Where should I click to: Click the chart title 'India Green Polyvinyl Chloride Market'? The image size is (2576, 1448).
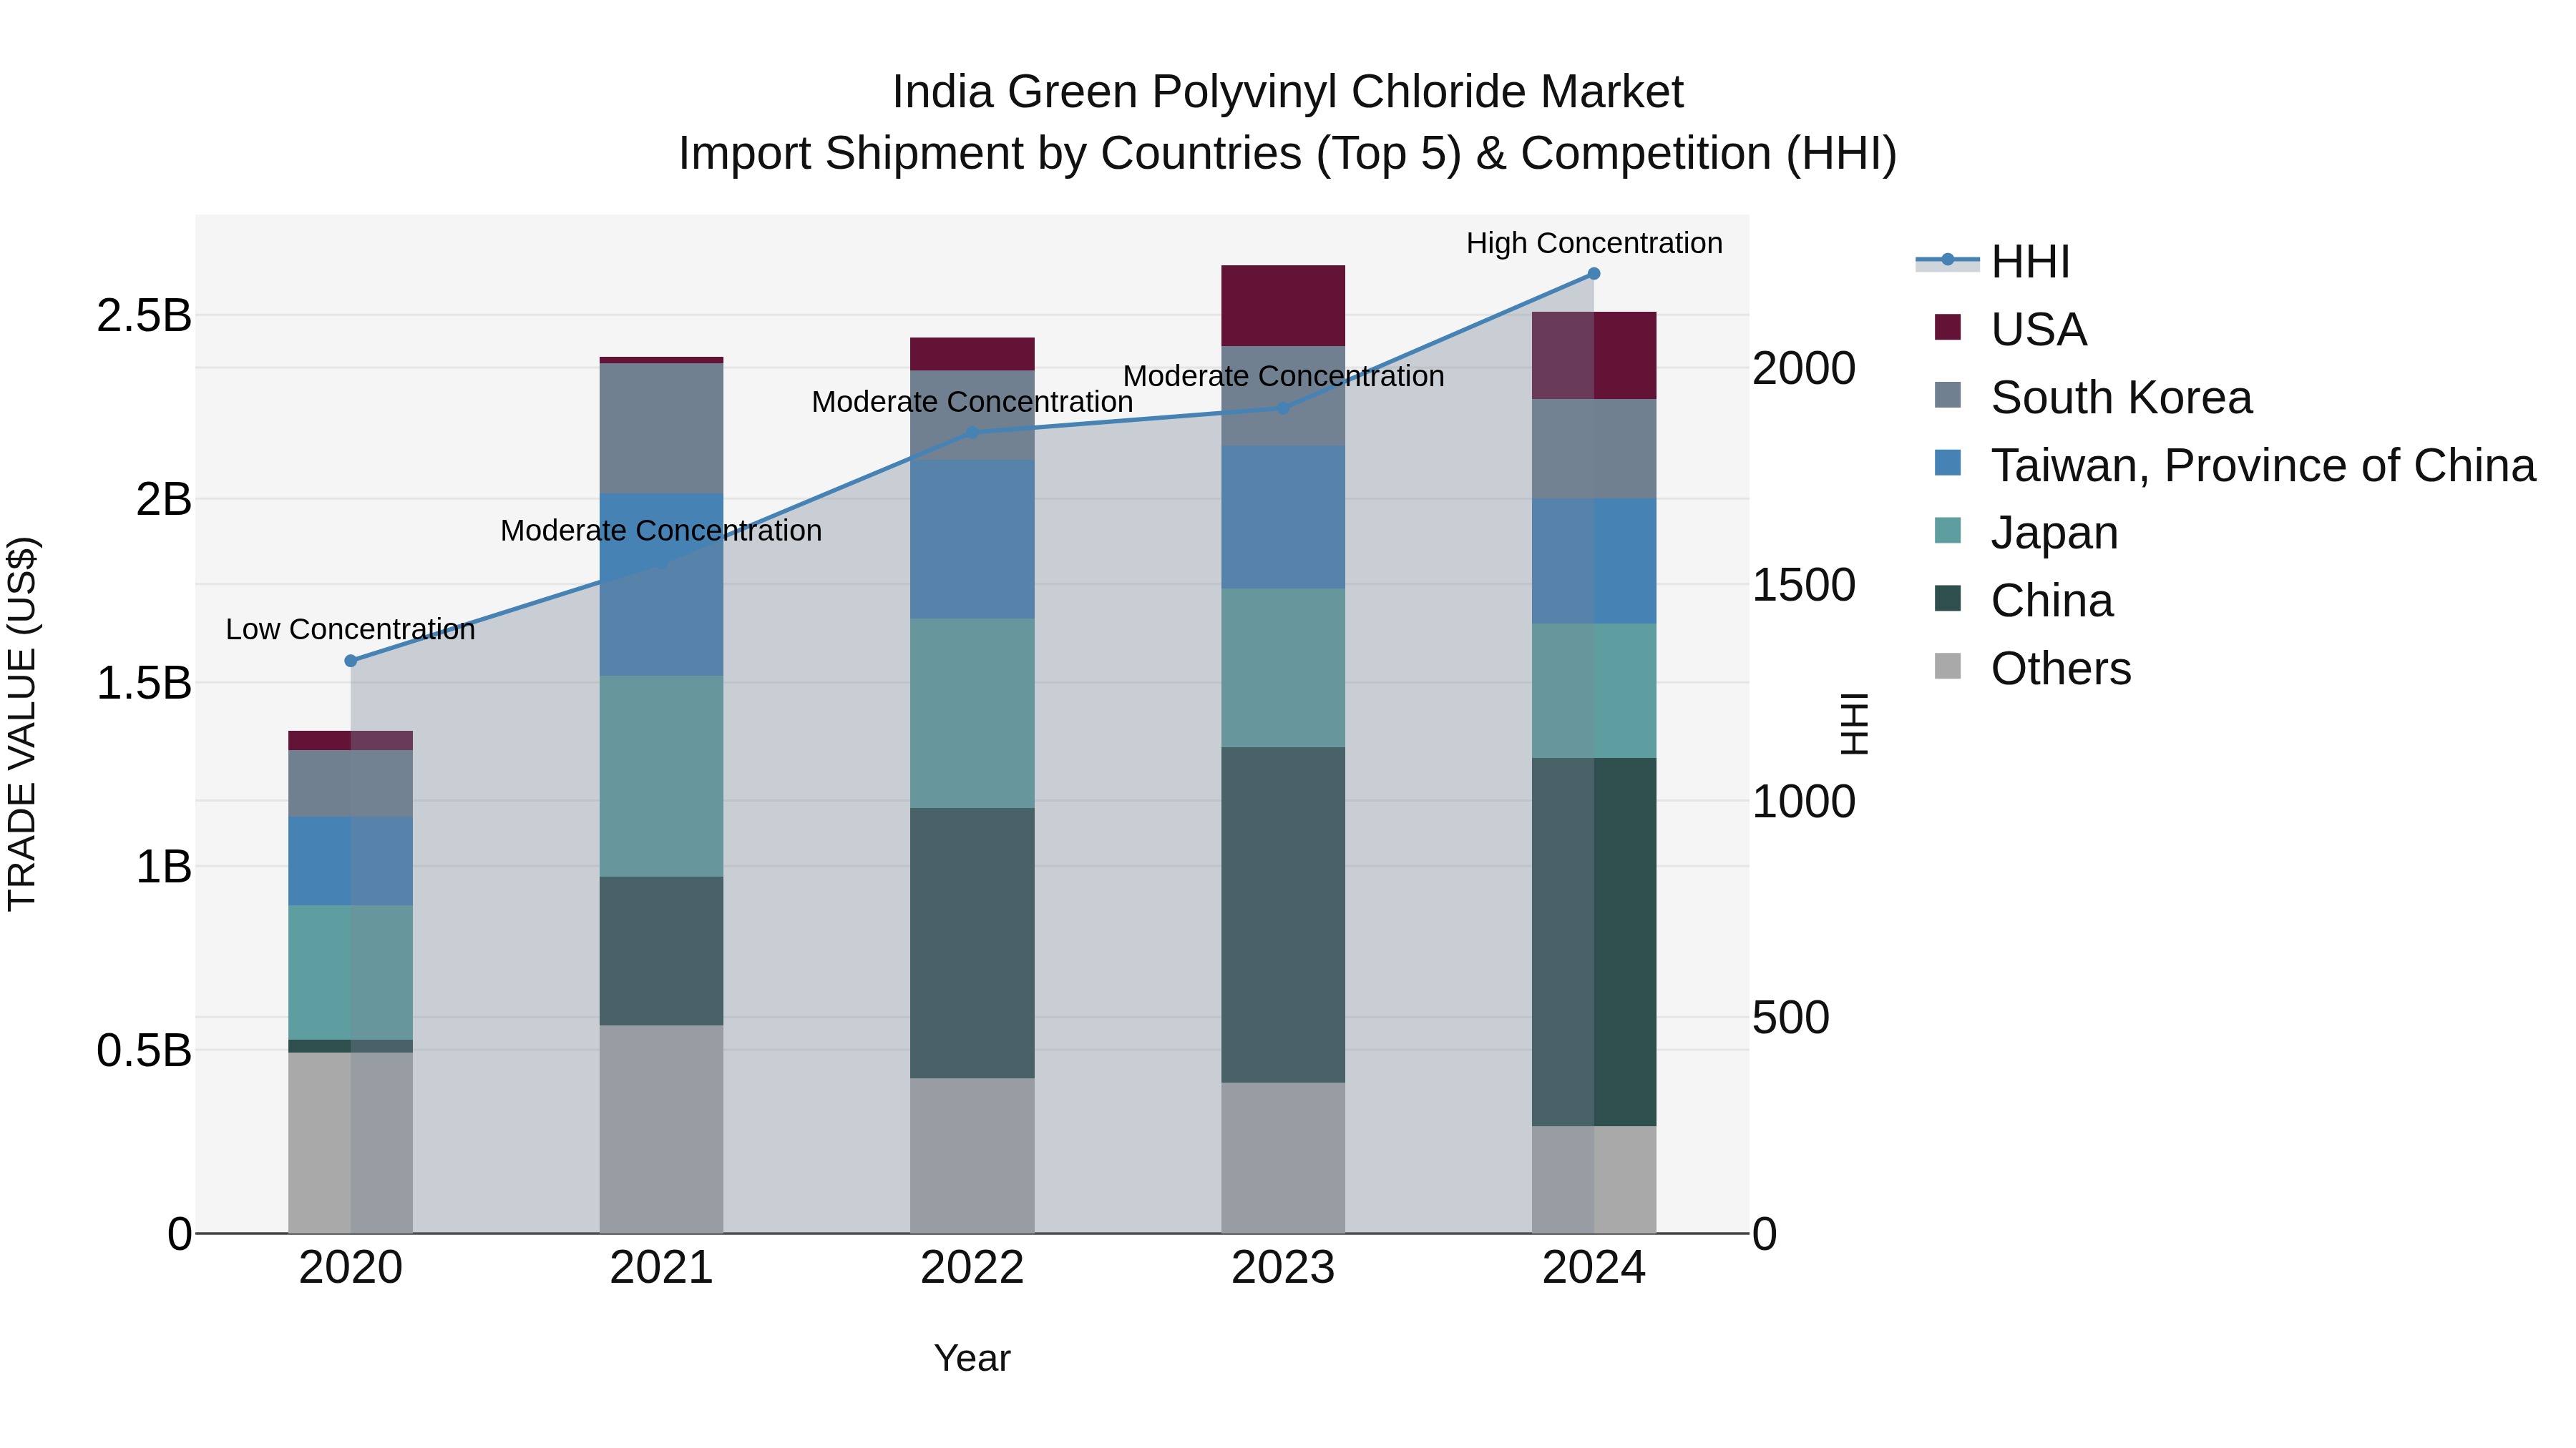coord(1288,92)
